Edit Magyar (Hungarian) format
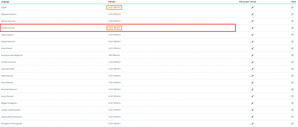The width and height of the screenshot is (298, 127). (x=252, y=103)
